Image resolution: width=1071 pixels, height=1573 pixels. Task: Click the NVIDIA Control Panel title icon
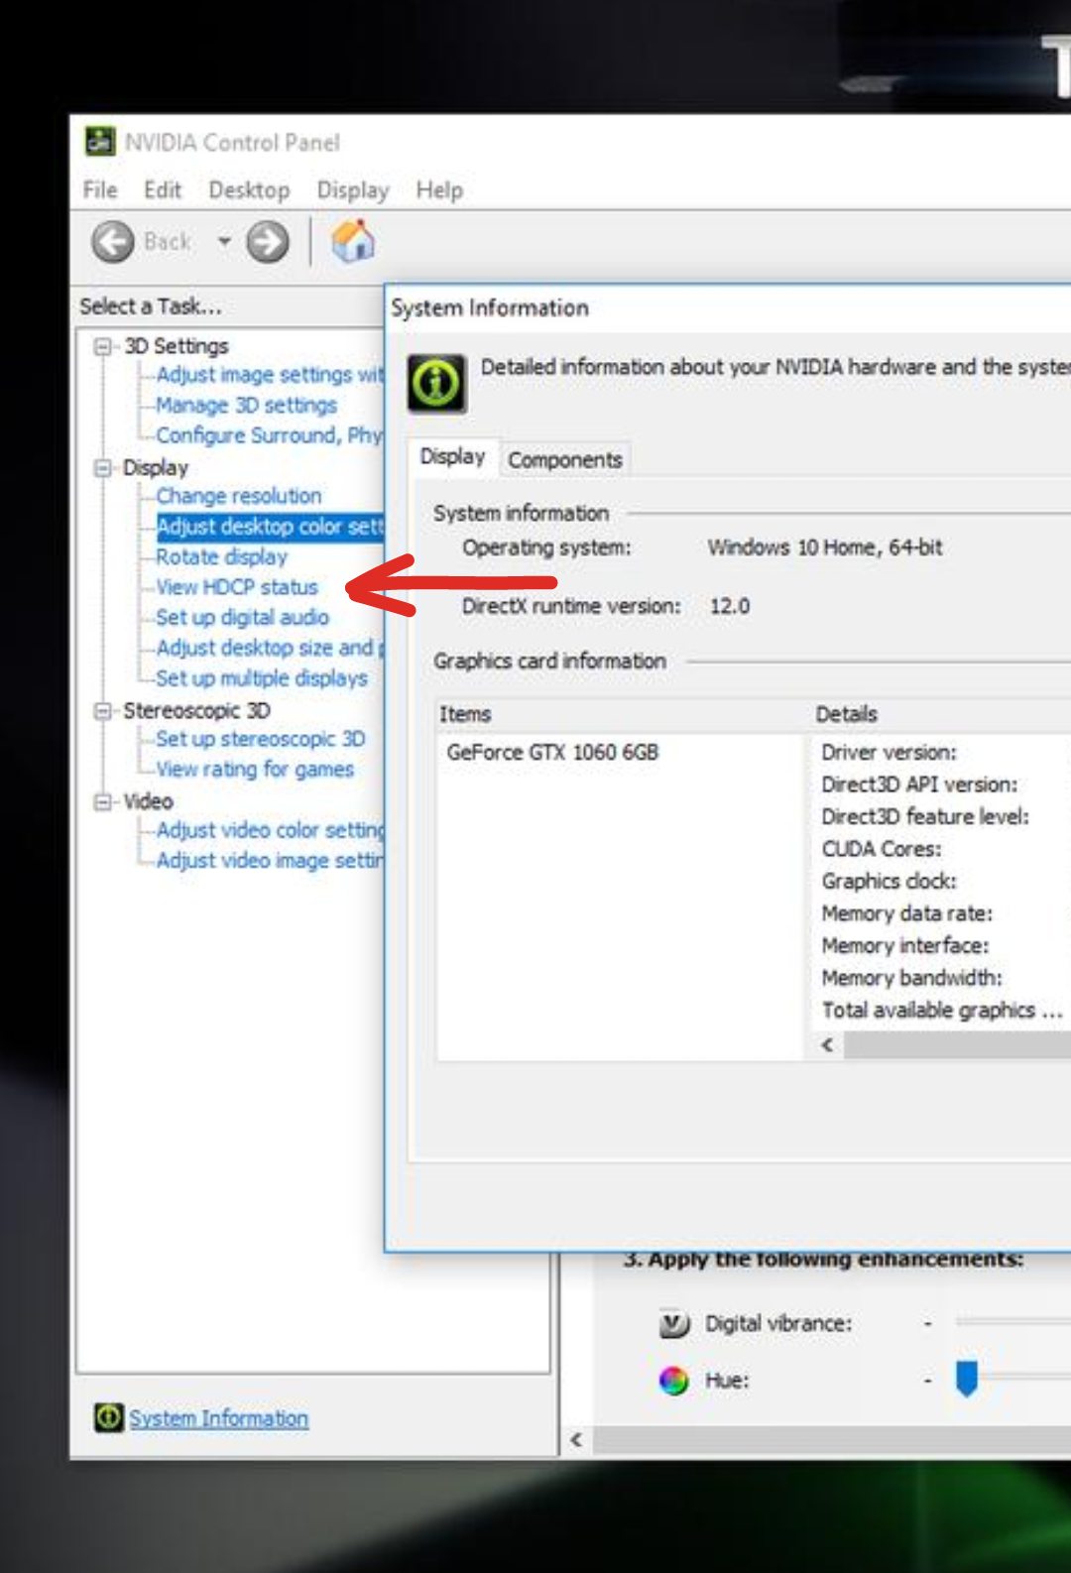coord(99,142)
